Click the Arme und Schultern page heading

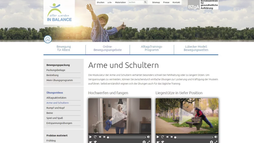tap(123, 65)
